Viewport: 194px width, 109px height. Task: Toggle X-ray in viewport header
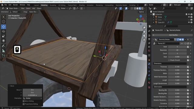132,8
